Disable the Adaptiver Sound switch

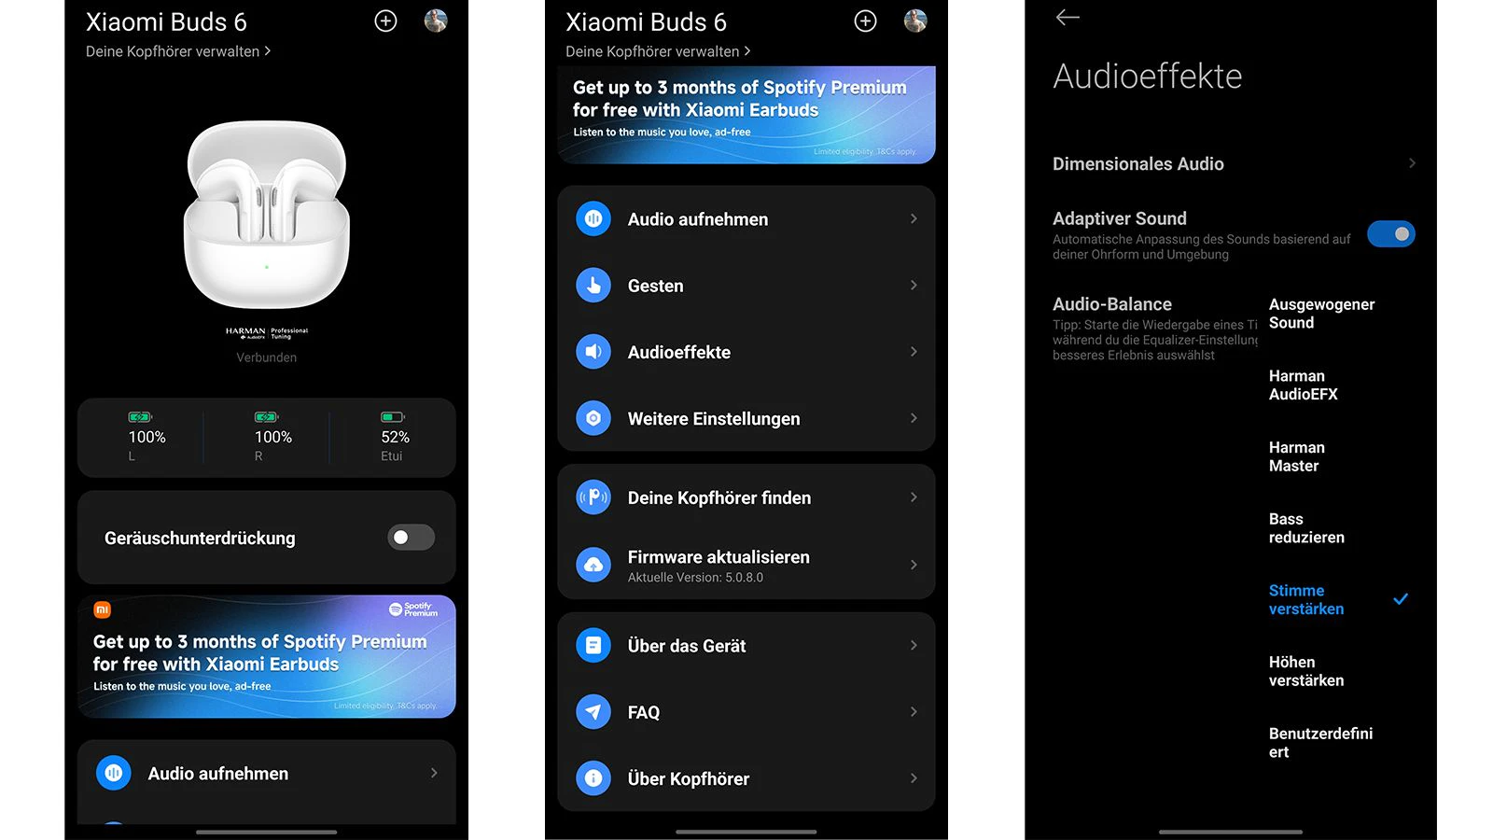[x=1391, y=234]
